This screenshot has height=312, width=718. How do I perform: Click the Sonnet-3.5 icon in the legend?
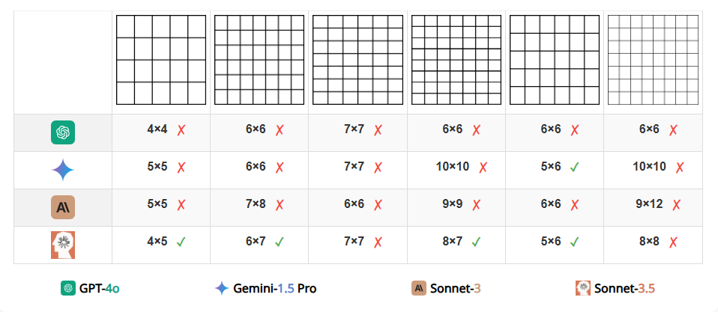(583, 288)
